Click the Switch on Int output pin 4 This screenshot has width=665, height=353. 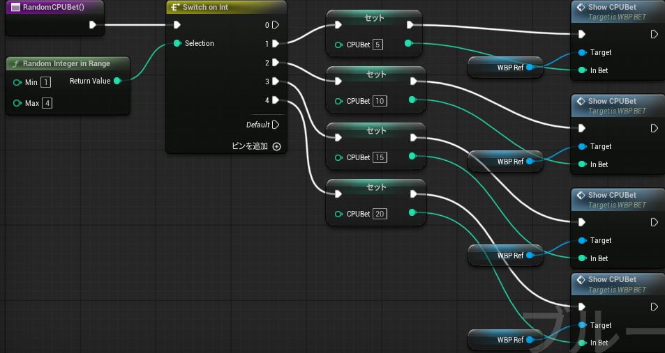pos(276,100)
